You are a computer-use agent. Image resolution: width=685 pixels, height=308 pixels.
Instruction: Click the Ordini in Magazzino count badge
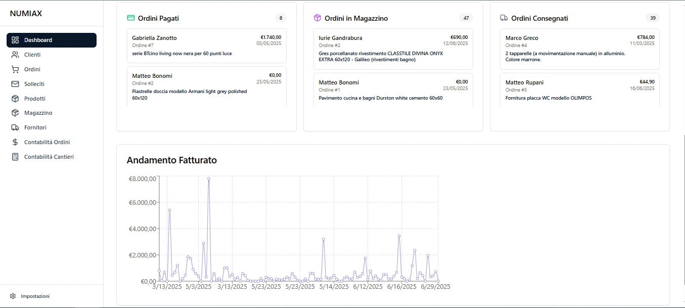pyautogui.click(x=466, y=18)
